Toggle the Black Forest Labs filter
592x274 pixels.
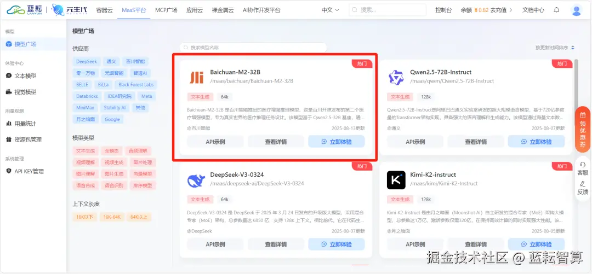pyautogui.click(x=136, y=84)
